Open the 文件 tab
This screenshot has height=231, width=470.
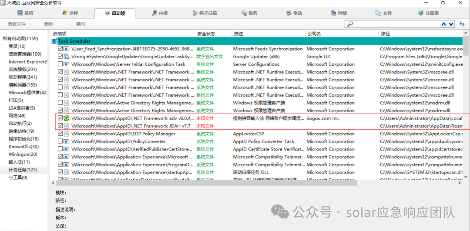[x=384, y=13]
